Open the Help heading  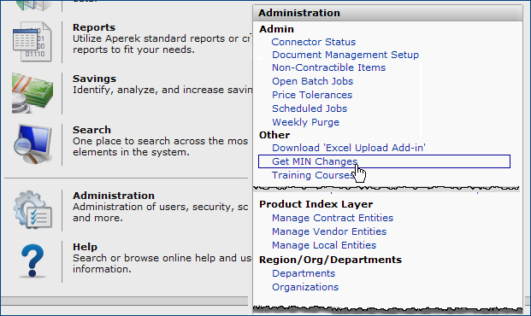[x=85, y=247]
